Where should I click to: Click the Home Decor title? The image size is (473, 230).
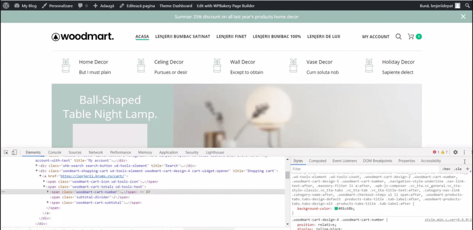pos(94,62)
